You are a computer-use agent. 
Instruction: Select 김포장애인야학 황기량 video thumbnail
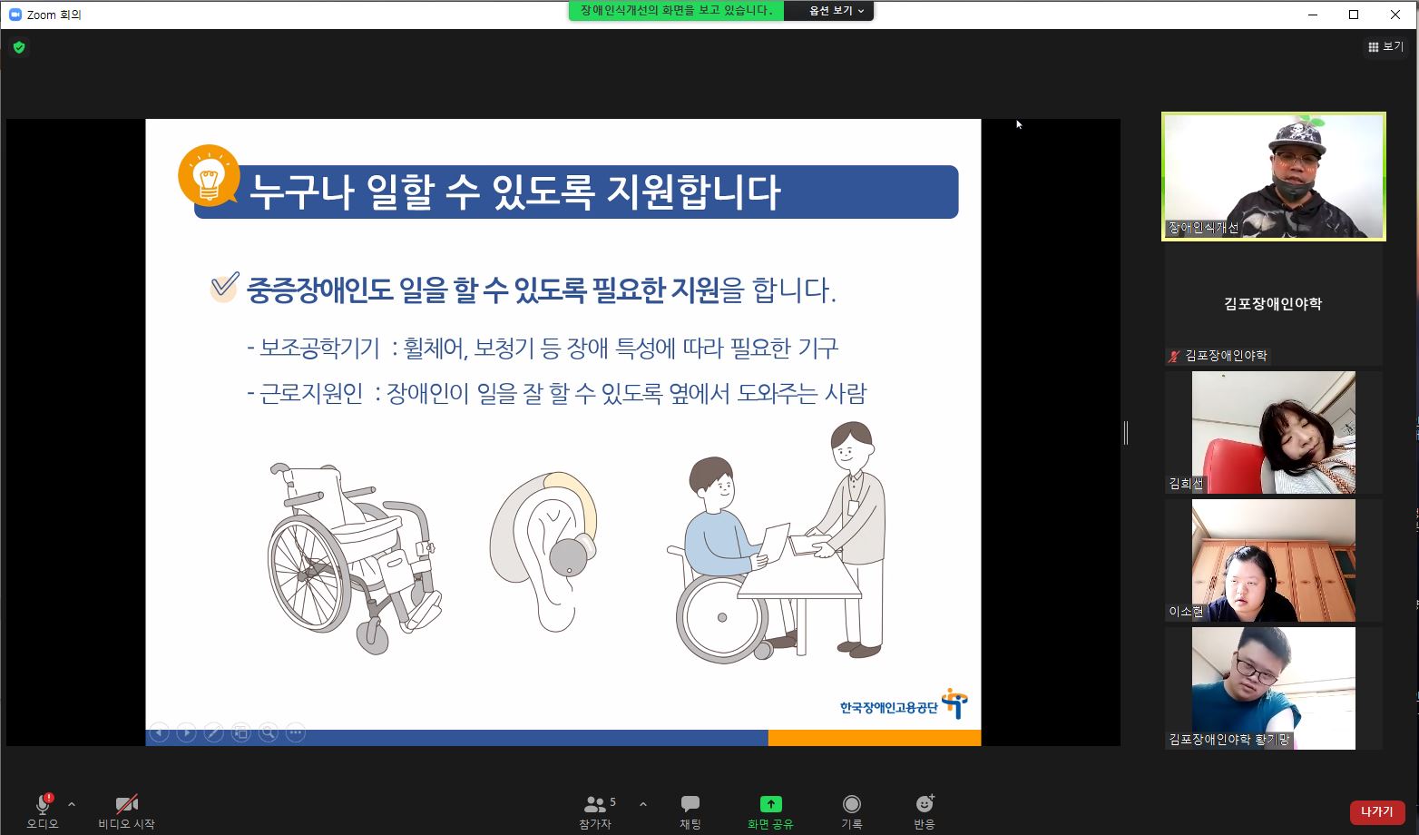click(1274, 688)
